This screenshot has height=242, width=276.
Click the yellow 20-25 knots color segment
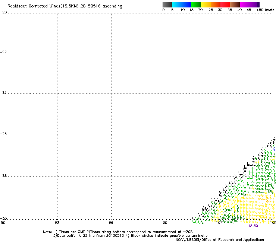tap(206, 4)
